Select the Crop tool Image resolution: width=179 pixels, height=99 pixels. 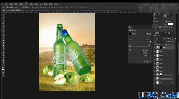pos(3,26)
